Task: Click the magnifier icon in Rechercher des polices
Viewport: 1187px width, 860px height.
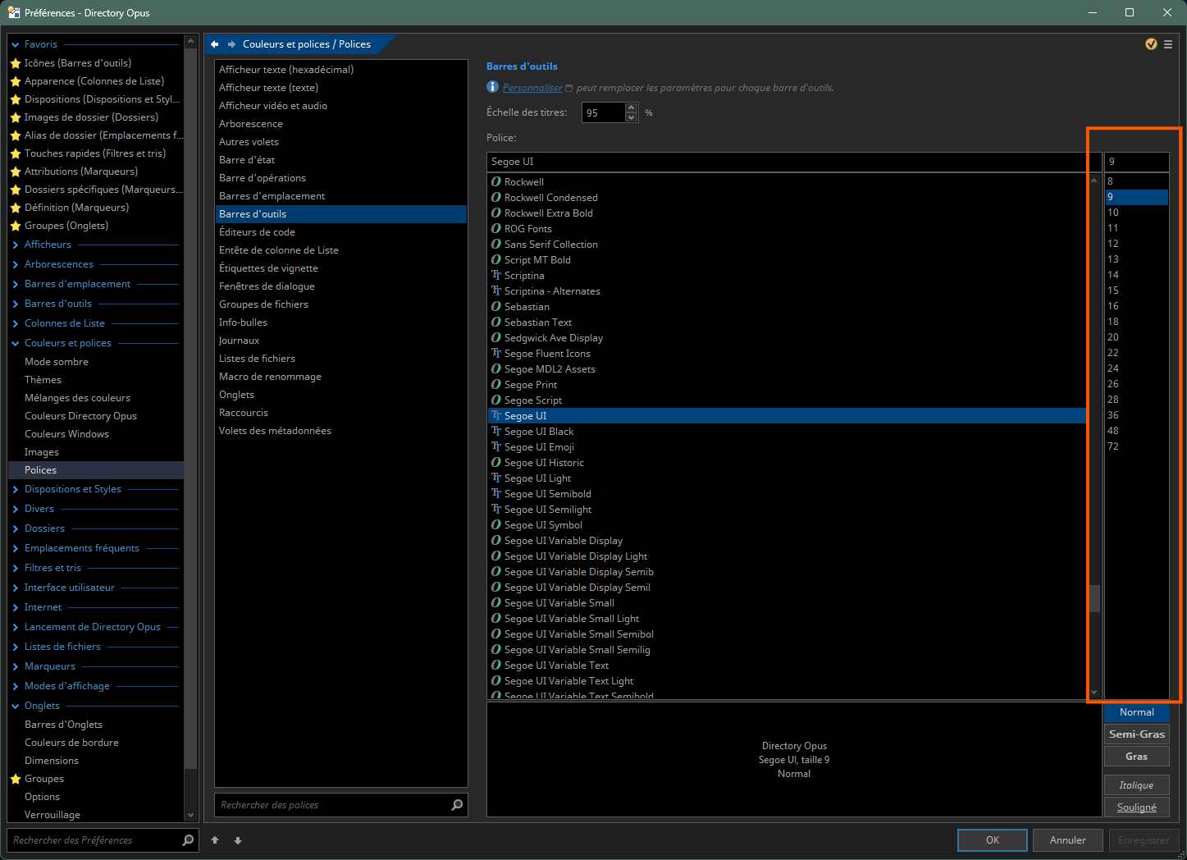Action: point(457,805)
